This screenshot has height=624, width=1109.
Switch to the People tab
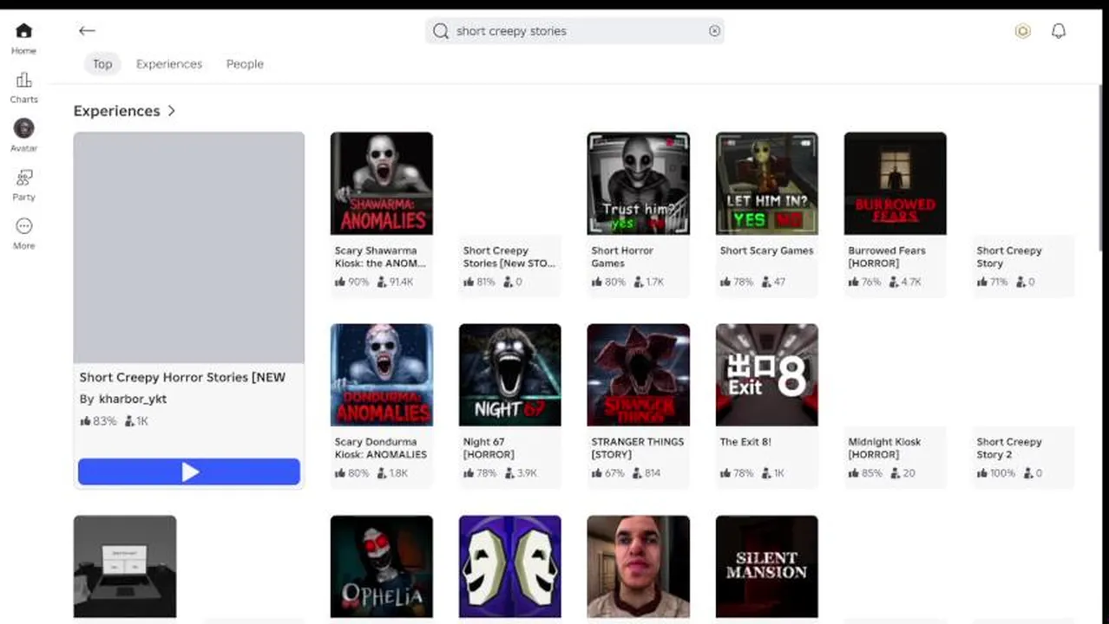tap(245, 64)
